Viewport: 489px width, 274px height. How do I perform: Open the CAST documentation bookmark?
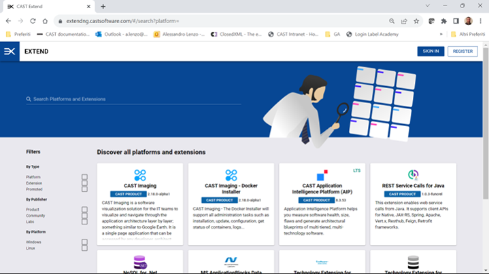coord(63,34)
